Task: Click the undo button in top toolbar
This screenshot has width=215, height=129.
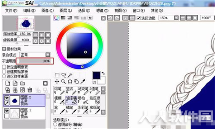Action: (x=110, y=18)
